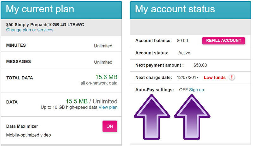Viewport: 253px width, 147px height.
Task: Select the 15.6 MB total data value
Action: pyautogui.click(x=106, y=77)
